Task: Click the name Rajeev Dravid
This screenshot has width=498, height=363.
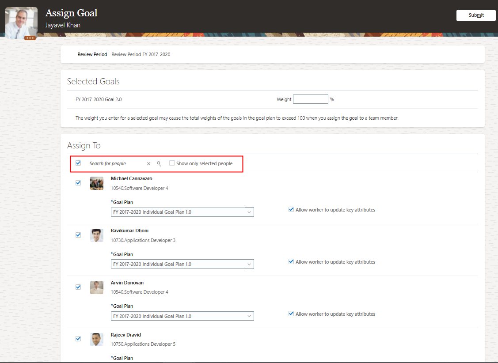Action: [126, 335]
